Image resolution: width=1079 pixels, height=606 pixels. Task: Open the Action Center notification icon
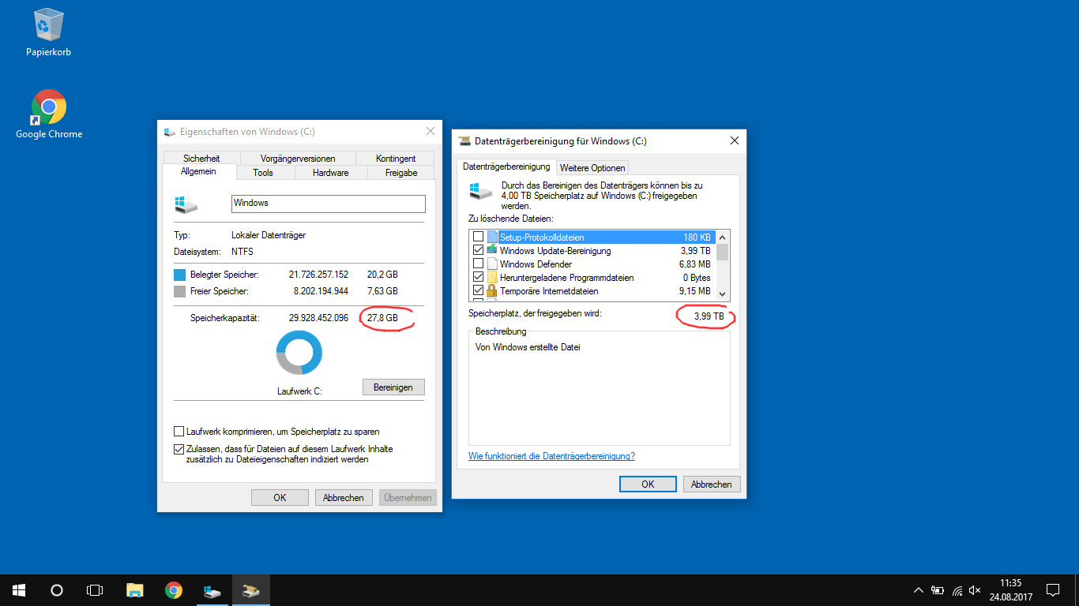pyautogui.click(x=1053, y=590)
